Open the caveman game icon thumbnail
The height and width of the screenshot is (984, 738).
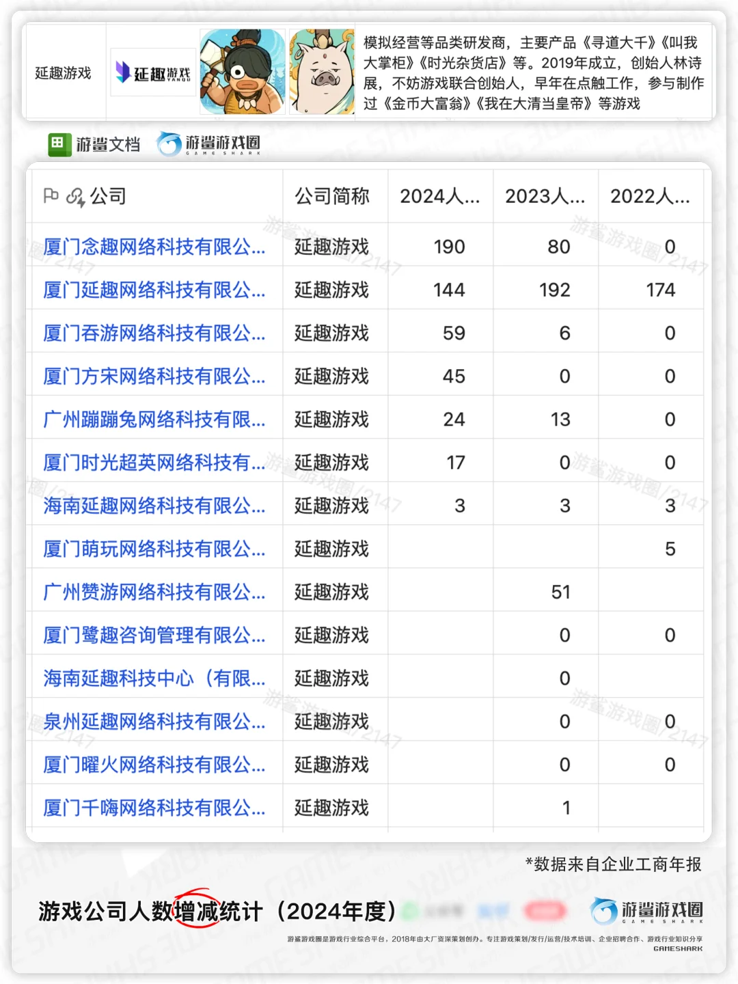243,72
